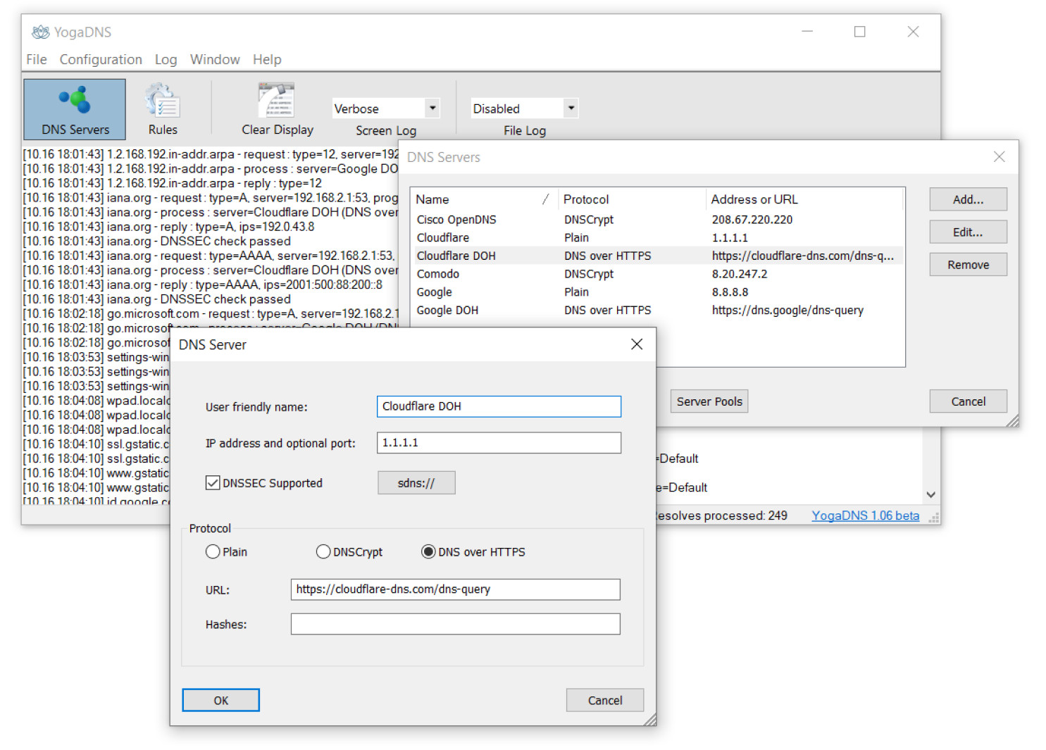This screenshot has height=750, width=1046.
Task: Open the Rules toolbar icon
Action: click(x=163, y=109)
